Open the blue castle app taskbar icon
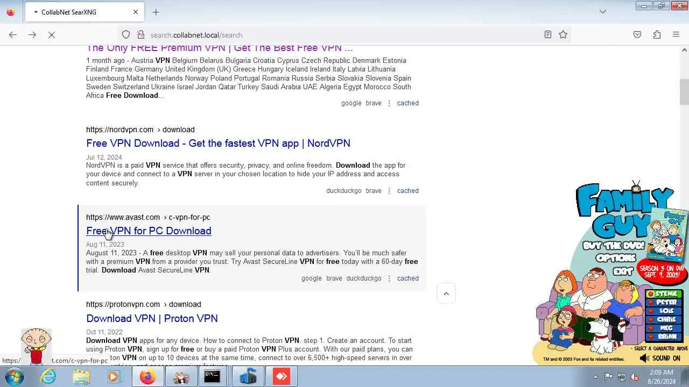Image resolution: width=689 pixels, height=387 pixels. 248,377
